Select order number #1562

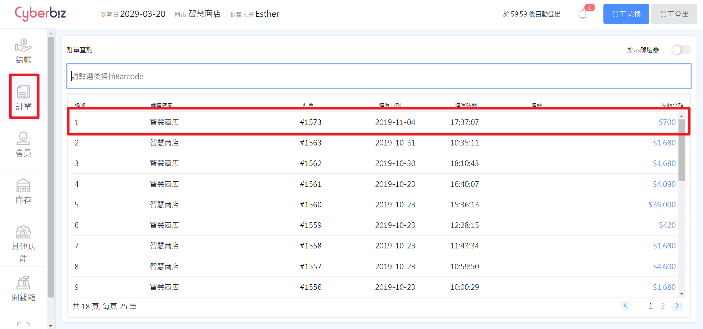click(x=310, y=163)
